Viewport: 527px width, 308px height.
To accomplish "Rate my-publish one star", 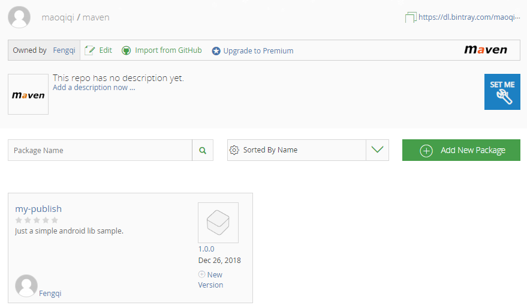I will [x=19, y=220].
